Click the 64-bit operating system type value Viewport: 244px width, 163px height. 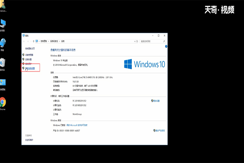[x=85, y=86]
